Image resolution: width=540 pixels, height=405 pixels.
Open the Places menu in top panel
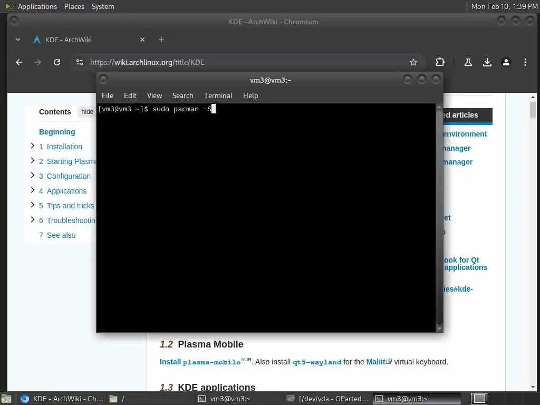coord(74,6)
